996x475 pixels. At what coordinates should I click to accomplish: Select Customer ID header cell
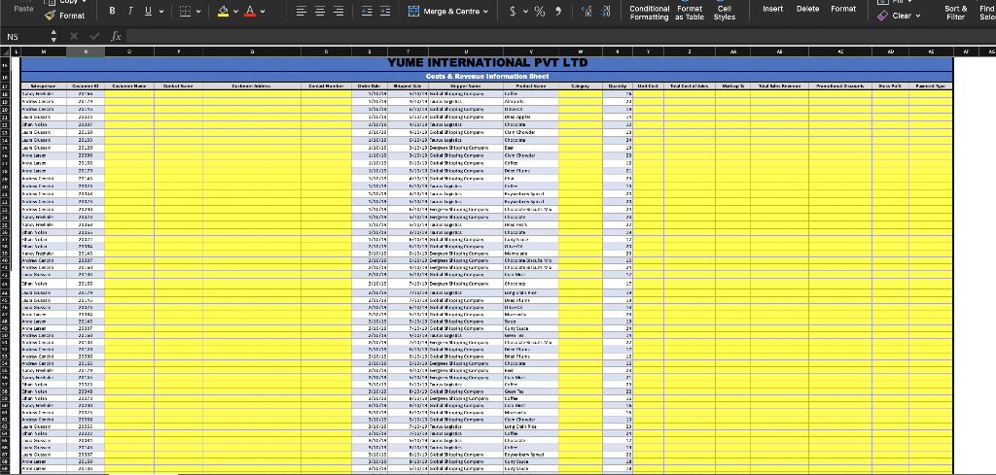point(86,85)
